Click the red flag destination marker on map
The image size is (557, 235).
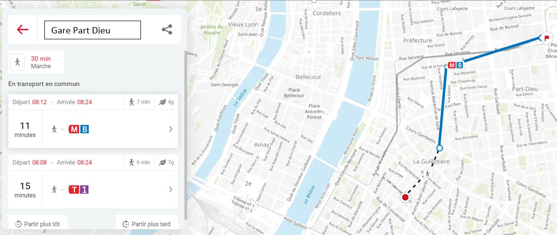pos(546,37)
